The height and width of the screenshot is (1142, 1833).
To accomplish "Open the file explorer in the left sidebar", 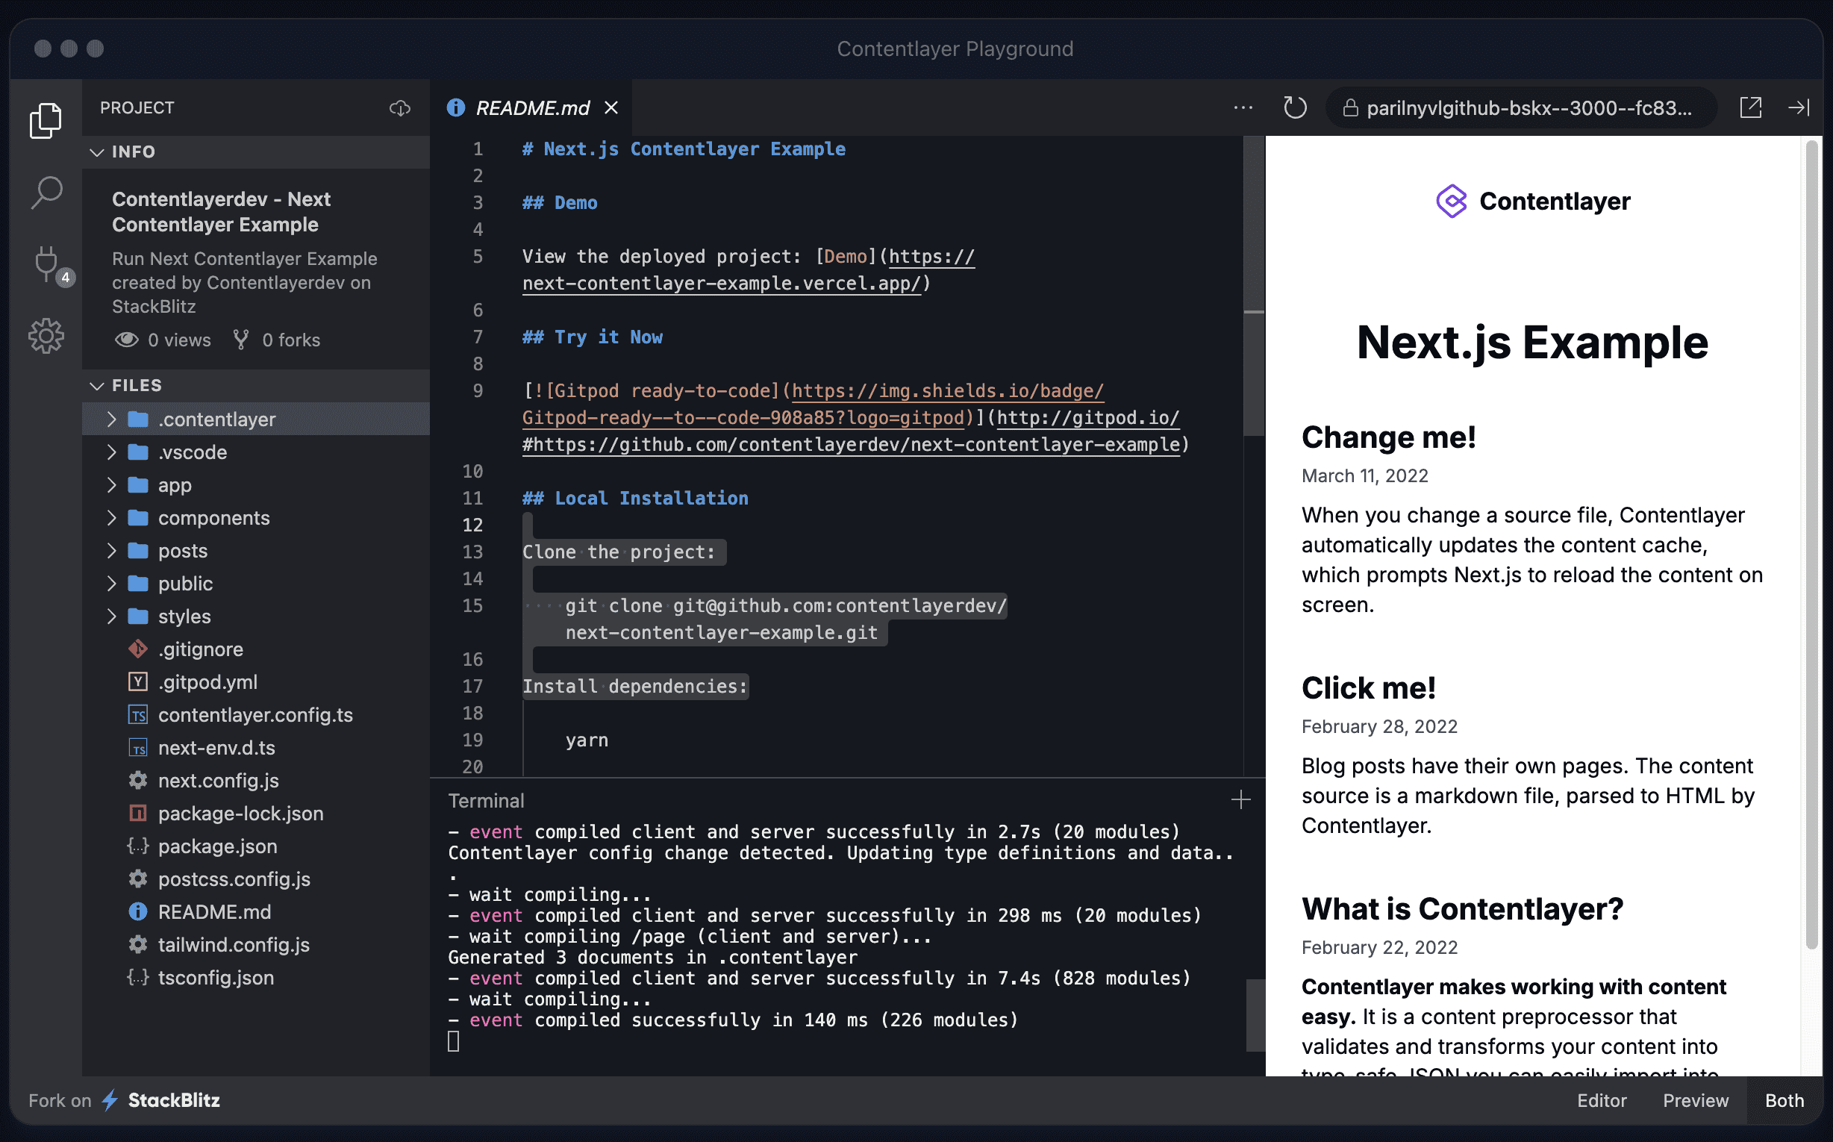I will [46, 119].
